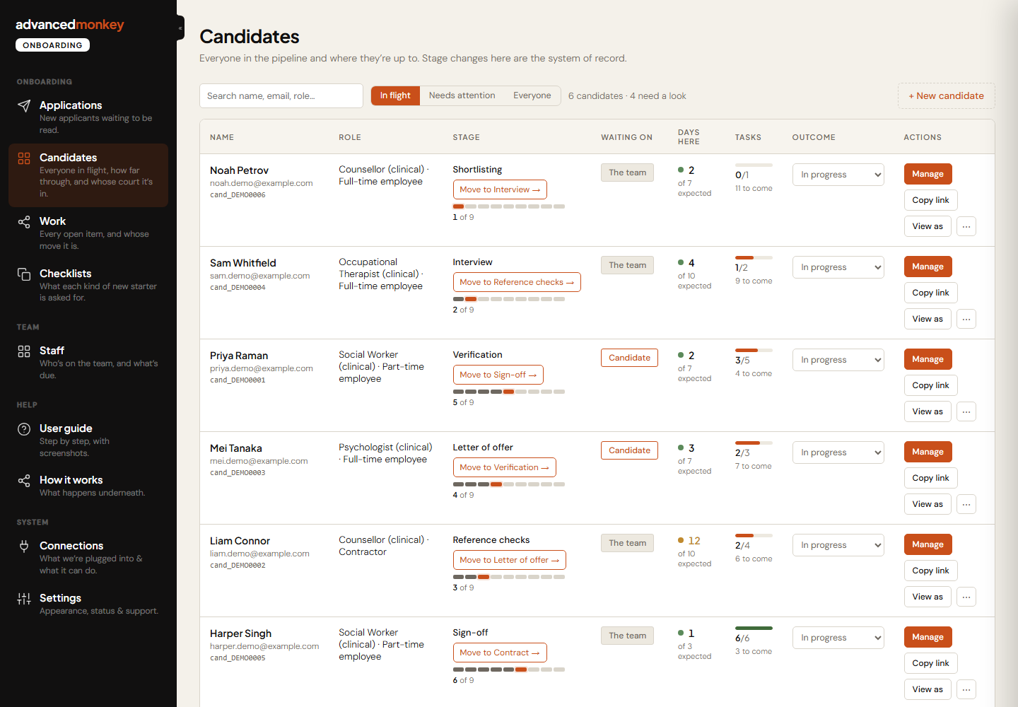Open more actions menu for Noah Petrov
This screenshot has height=707, width=1018.
966,226
